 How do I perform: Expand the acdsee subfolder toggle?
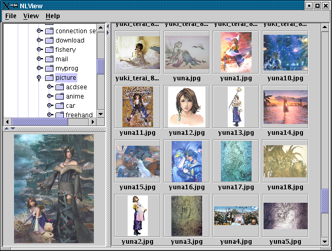pos(50,87)
